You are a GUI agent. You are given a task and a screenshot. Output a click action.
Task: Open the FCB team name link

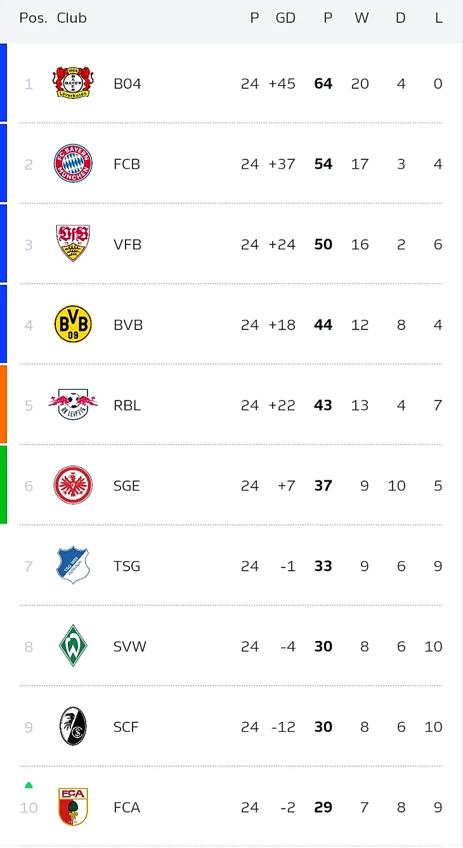[x=127, y=164]
